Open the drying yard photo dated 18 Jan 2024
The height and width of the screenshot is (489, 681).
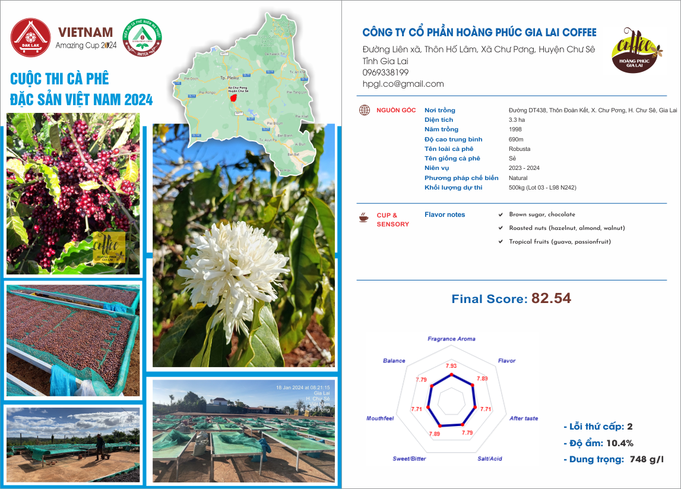click(243, 431)
